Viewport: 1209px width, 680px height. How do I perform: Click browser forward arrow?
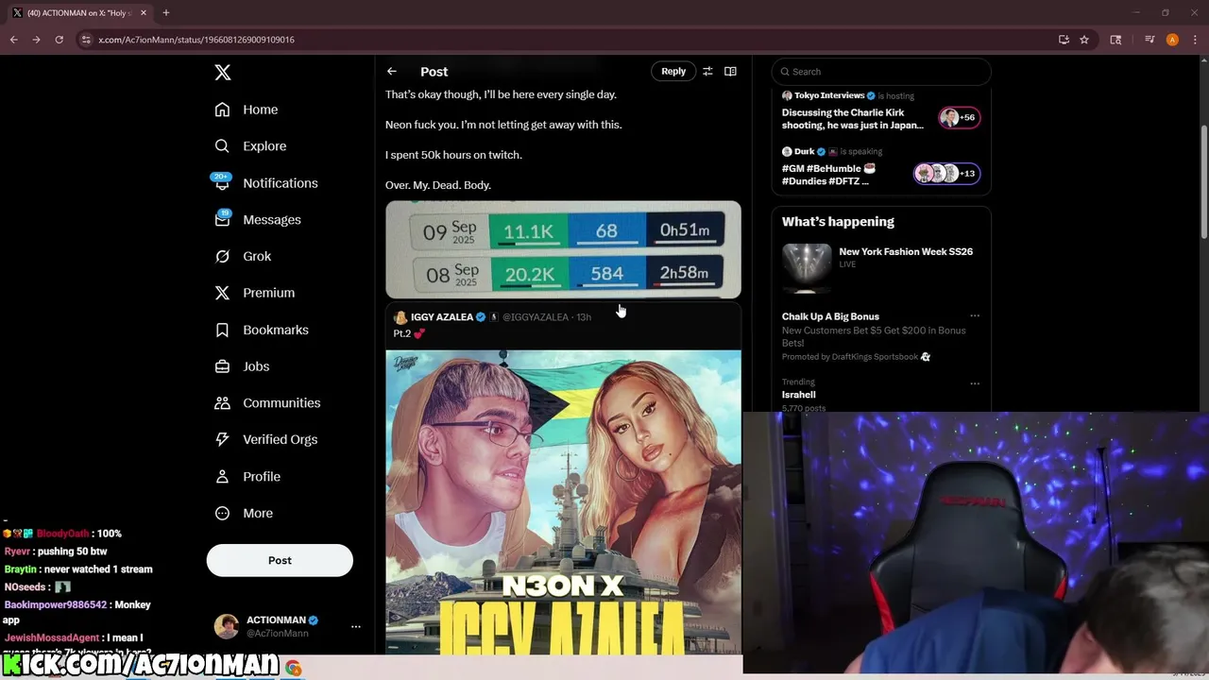(36, 40)
